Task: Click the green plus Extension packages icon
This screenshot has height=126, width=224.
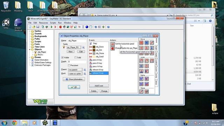Action: (103, 27)
